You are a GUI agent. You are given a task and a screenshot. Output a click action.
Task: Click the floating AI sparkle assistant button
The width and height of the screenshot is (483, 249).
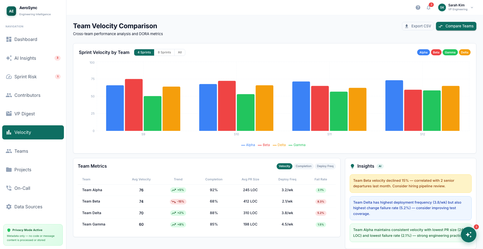point(469,235)
